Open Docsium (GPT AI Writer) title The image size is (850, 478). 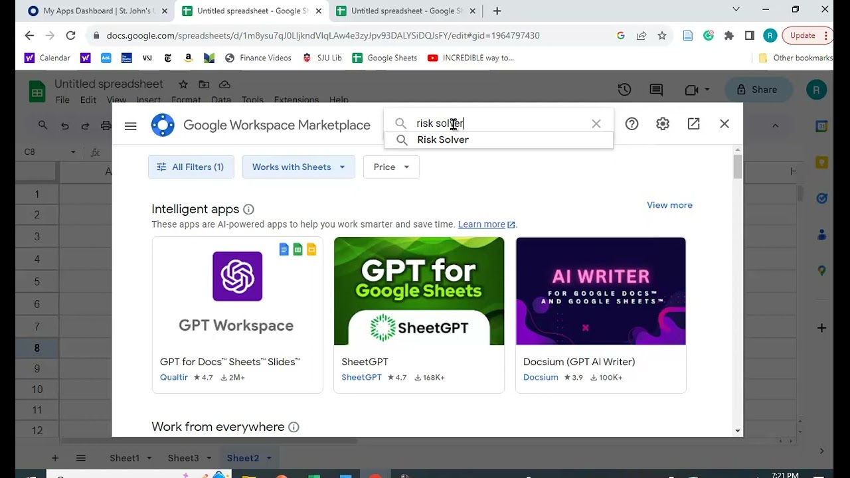[579, 362]
